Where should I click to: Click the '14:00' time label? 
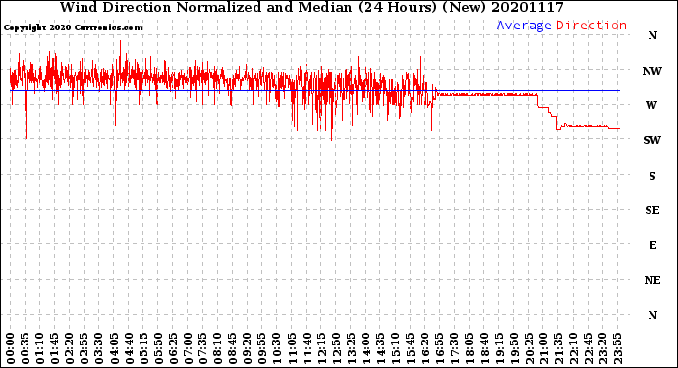coord(366,348)
